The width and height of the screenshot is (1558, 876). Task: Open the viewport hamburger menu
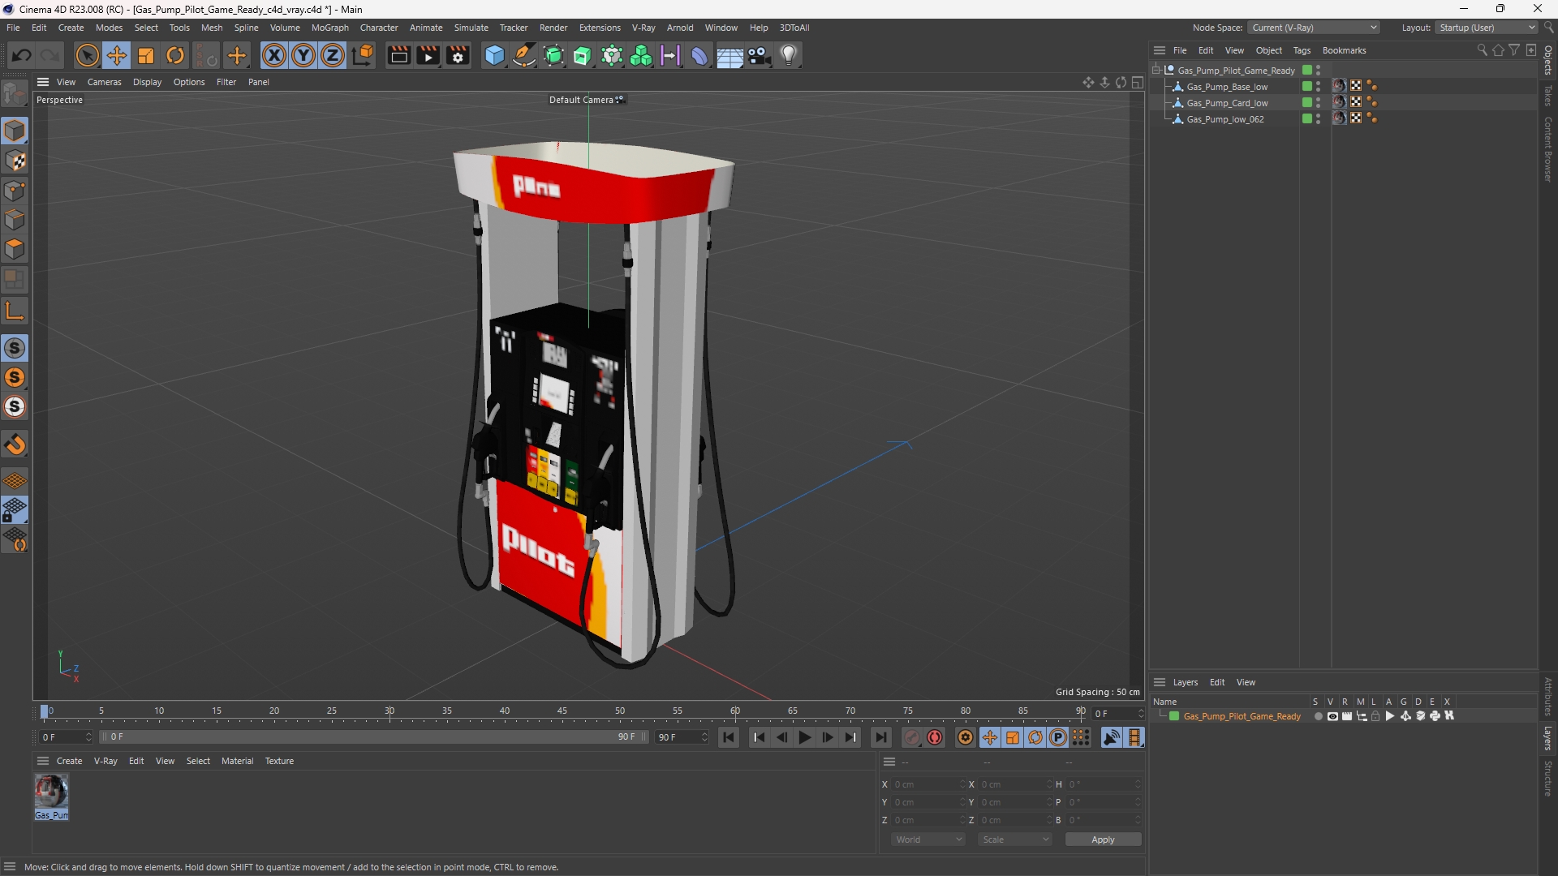tap(43, 82)
